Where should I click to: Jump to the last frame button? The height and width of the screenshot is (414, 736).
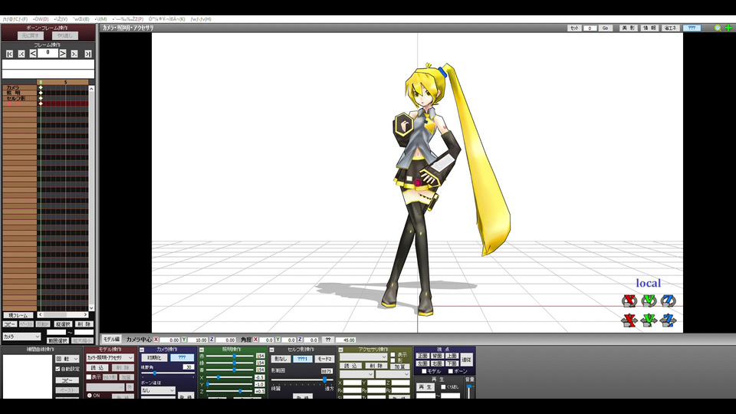click(87, 54)
